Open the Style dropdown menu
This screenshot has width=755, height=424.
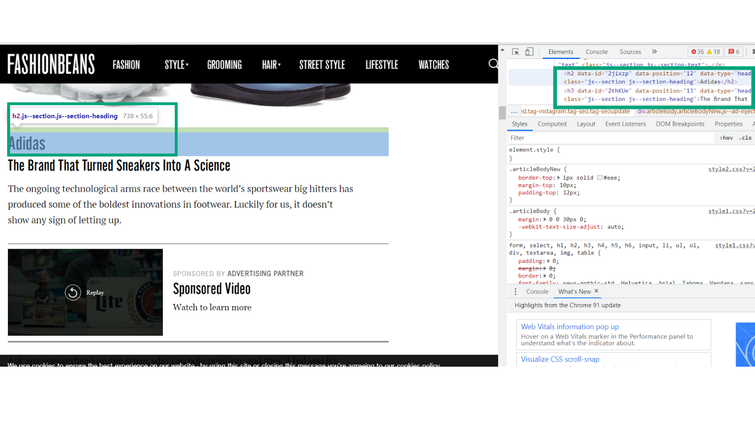click(x=176, y=65)
